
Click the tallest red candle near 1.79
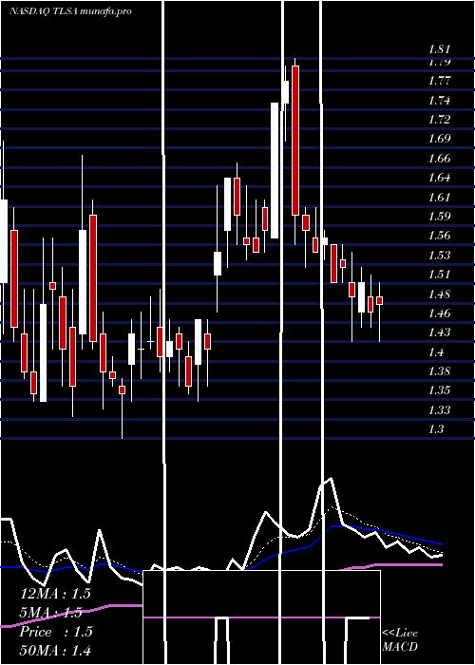(x=295, y=141)
